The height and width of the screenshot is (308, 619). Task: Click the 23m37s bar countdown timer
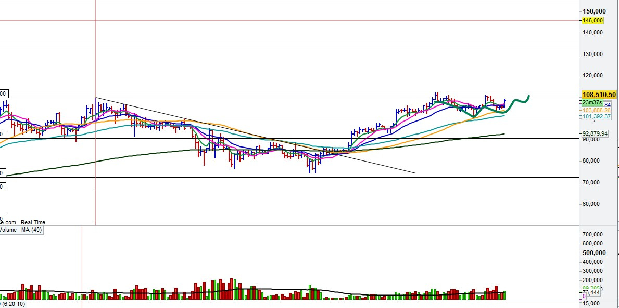(592, 102)
